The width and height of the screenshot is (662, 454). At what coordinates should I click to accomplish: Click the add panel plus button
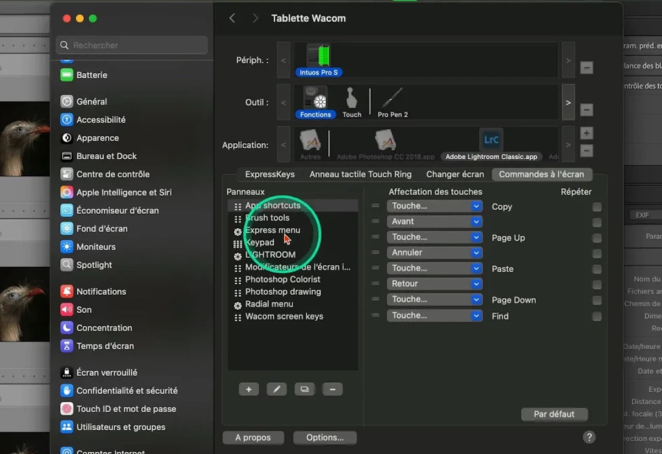tap(249, 390)
